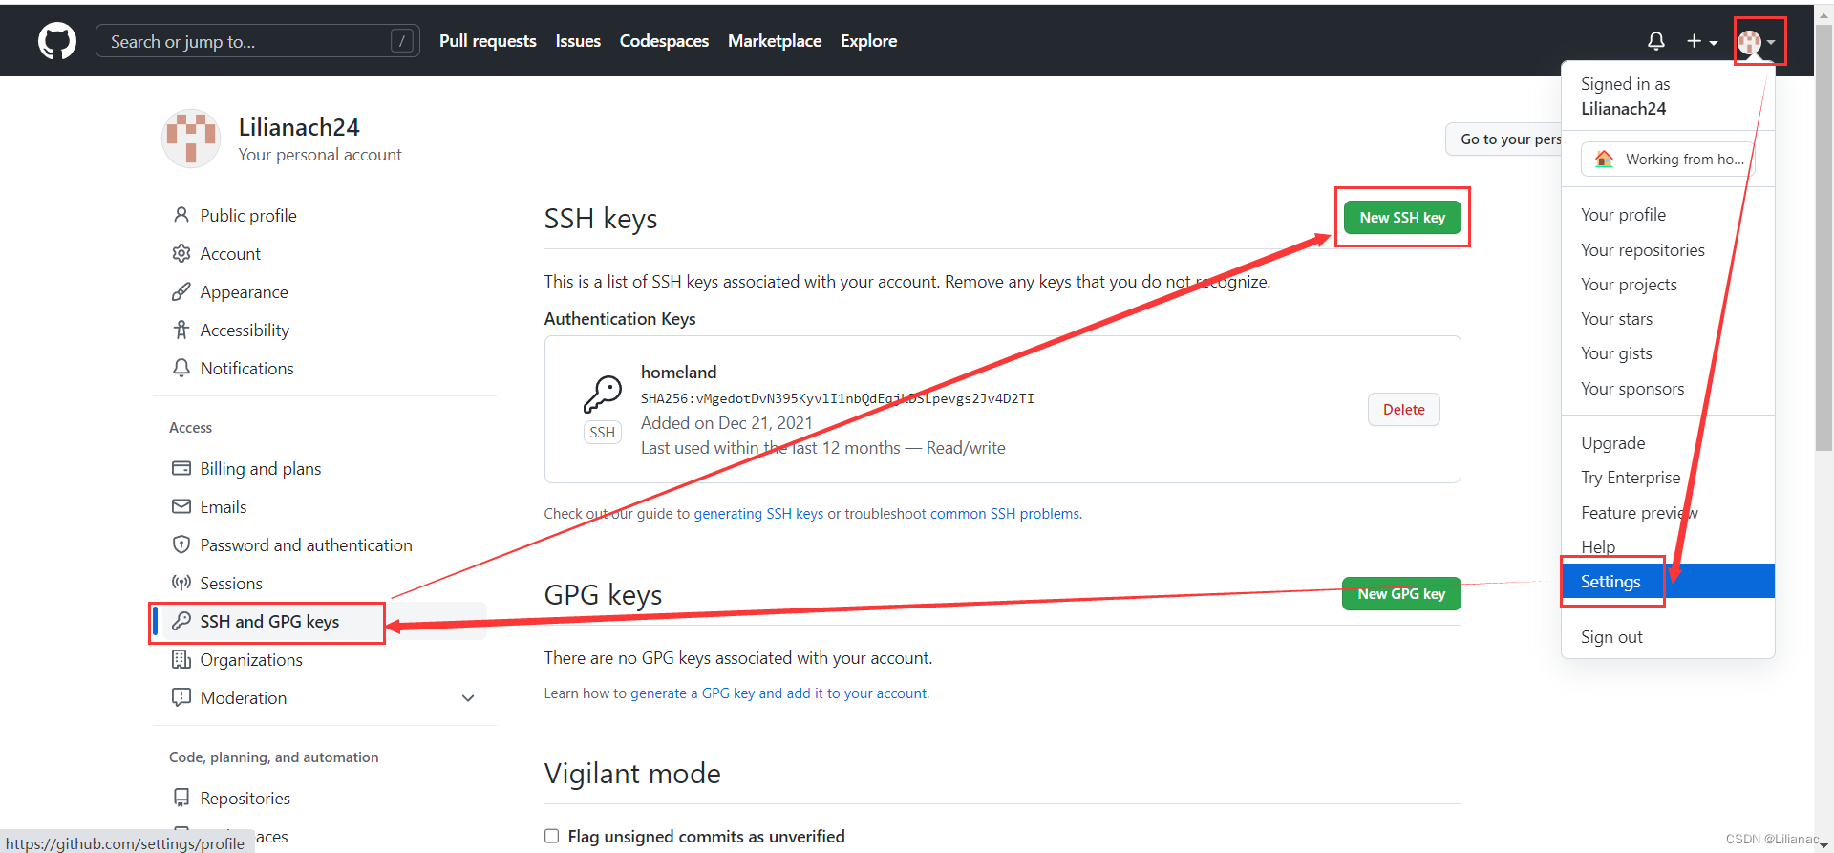
Task: Open the Emails settings page
Action: tap(224, 507)
